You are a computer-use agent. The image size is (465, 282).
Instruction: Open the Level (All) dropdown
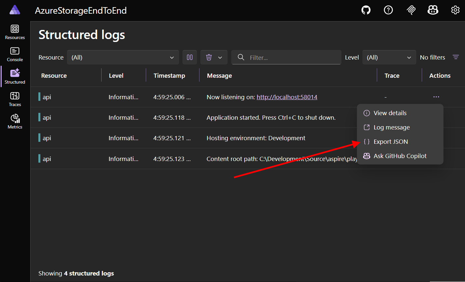(389, 57)
